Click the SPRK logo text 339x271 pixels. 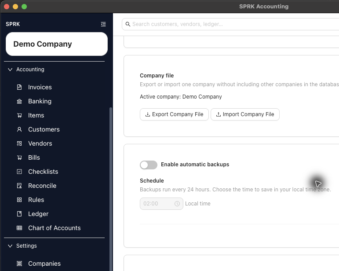click(x=13, y=24)
